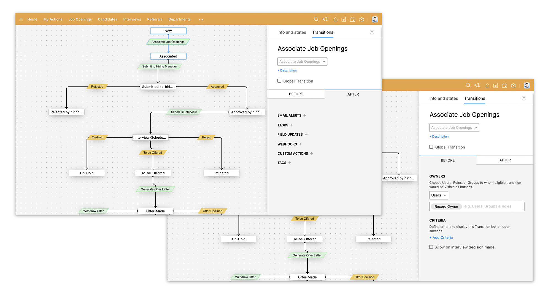Open calendar icon in lower window navbar
Image resolution: width=551 pixels, height=298 pixels.
point(504,86)
